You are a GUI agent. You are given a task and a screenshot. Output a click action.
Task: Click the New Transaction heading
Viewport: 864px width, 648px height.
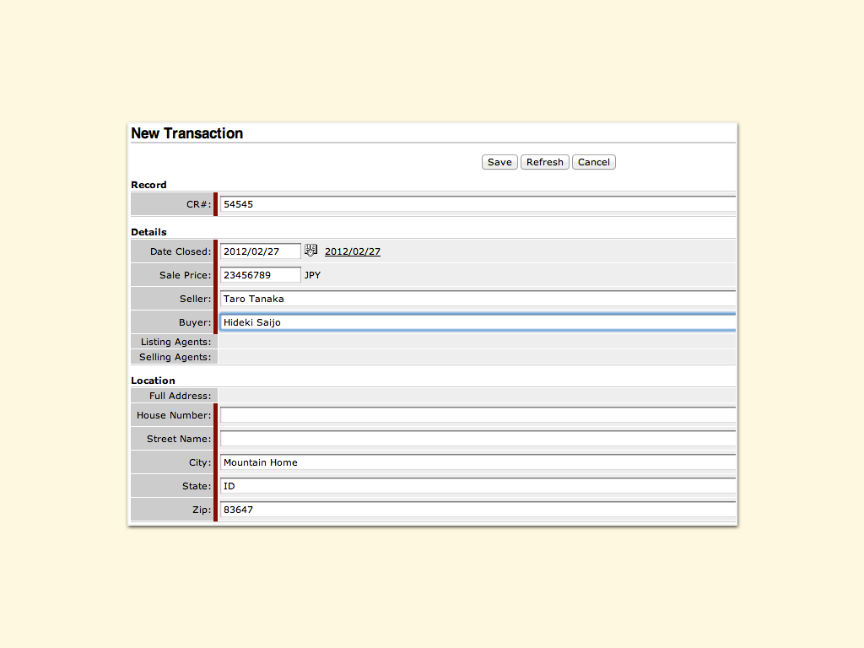tap(186, 133)
